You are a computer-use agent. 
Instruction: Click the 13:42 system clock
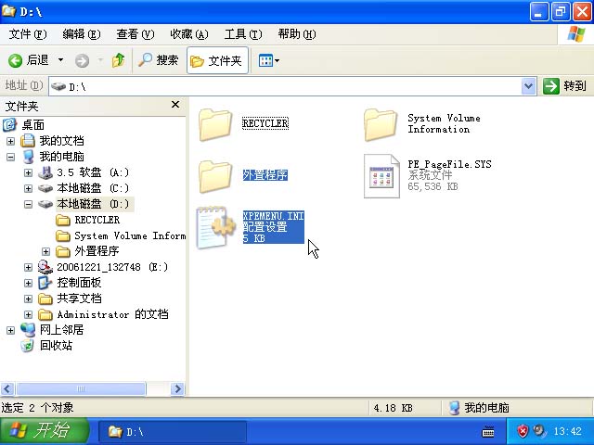(567, 431)
